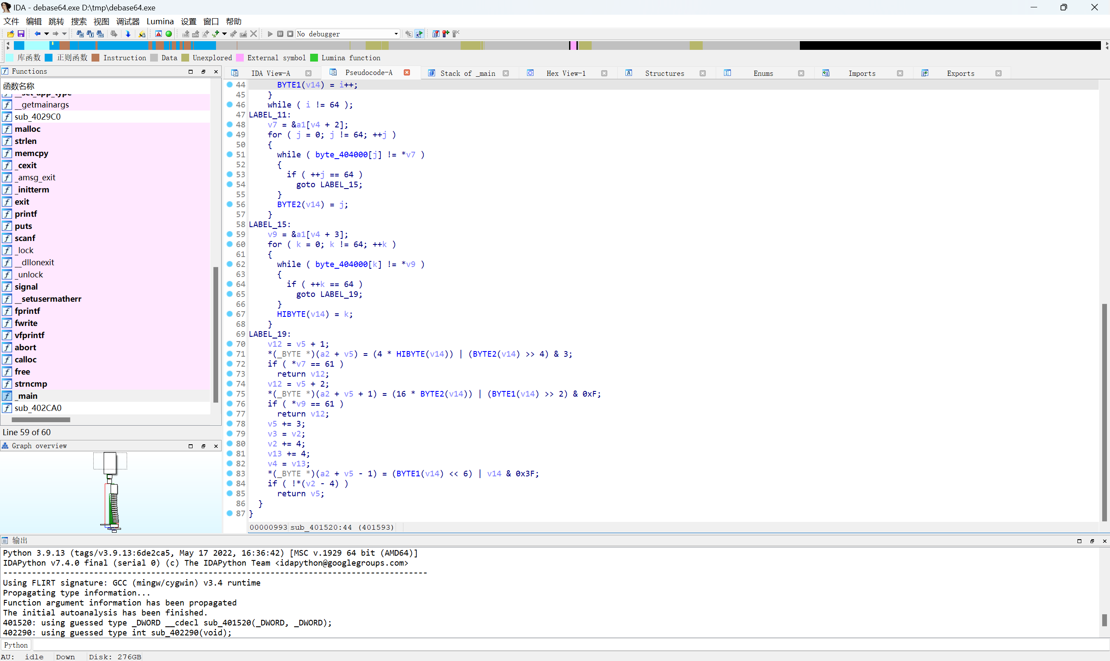The height and width of the screenshot is (661, 1110).
Task: Click the blue down arrow toolbar icon
Action: click(128, 34)
